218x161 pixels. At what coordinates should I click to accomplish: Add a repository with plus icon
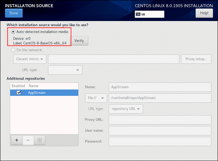[x=17, y=140]
